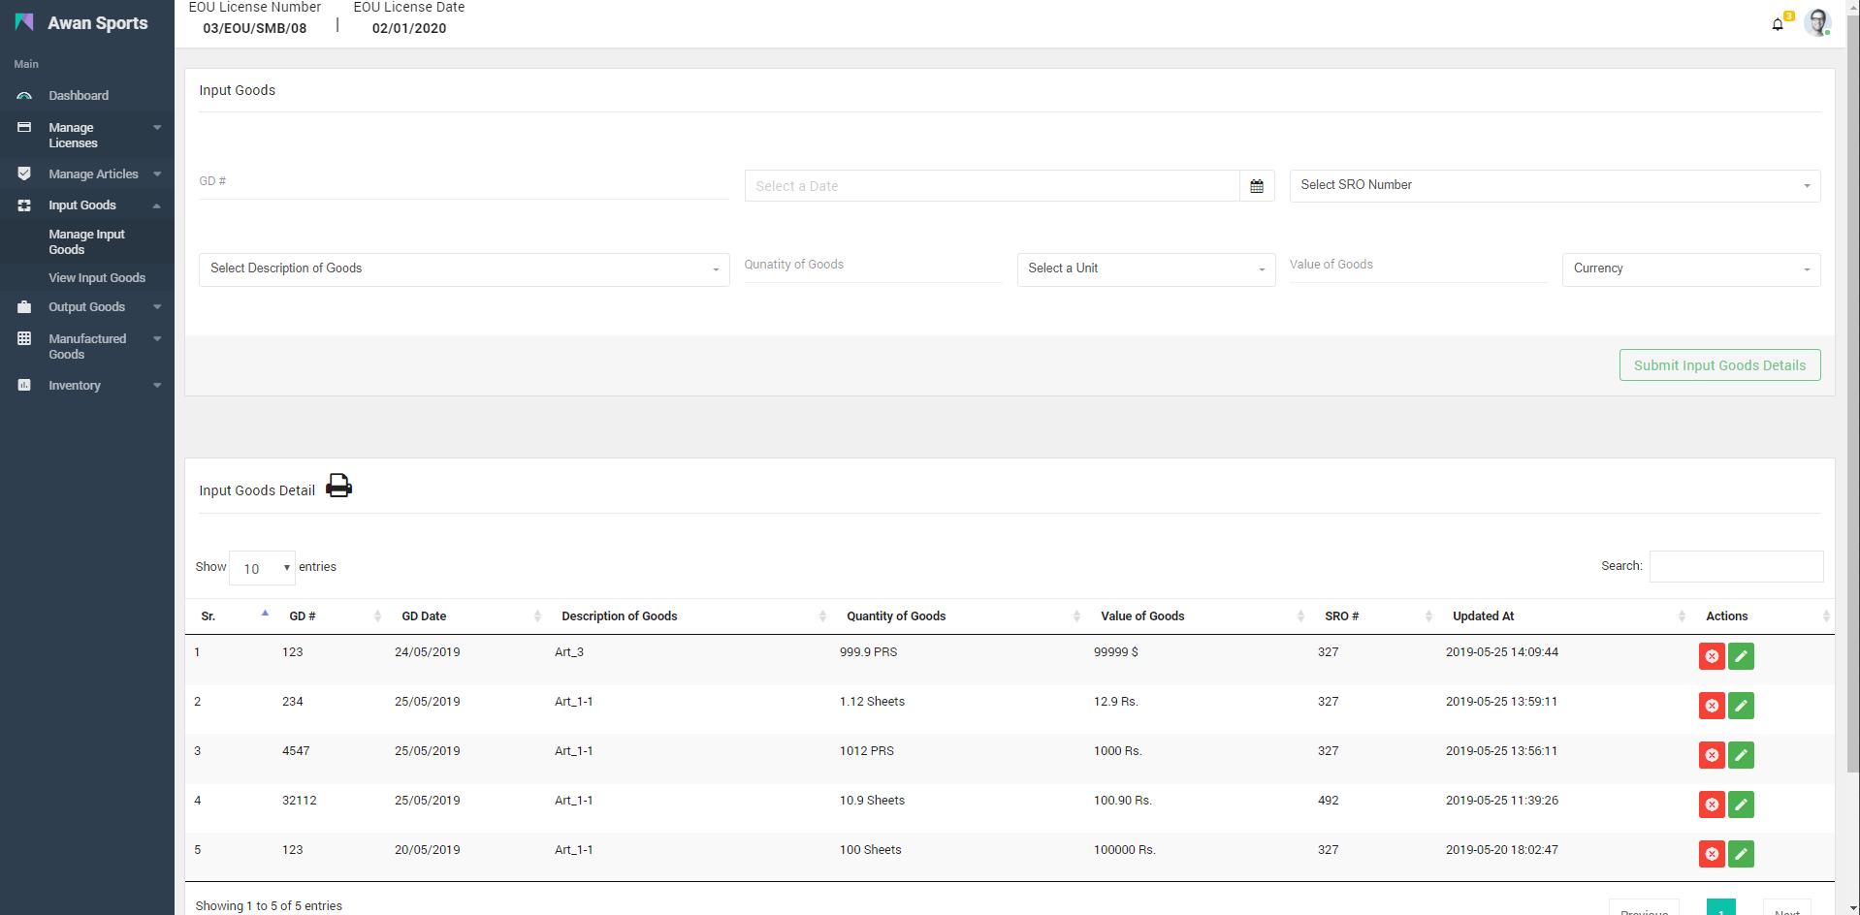
Task: Open View Input Goods submenu item
Action: (x=97, y=278)
